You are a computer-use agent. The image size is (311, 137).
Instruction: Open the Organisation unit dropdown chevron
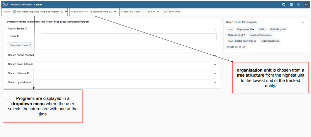(x=115, y=12)
